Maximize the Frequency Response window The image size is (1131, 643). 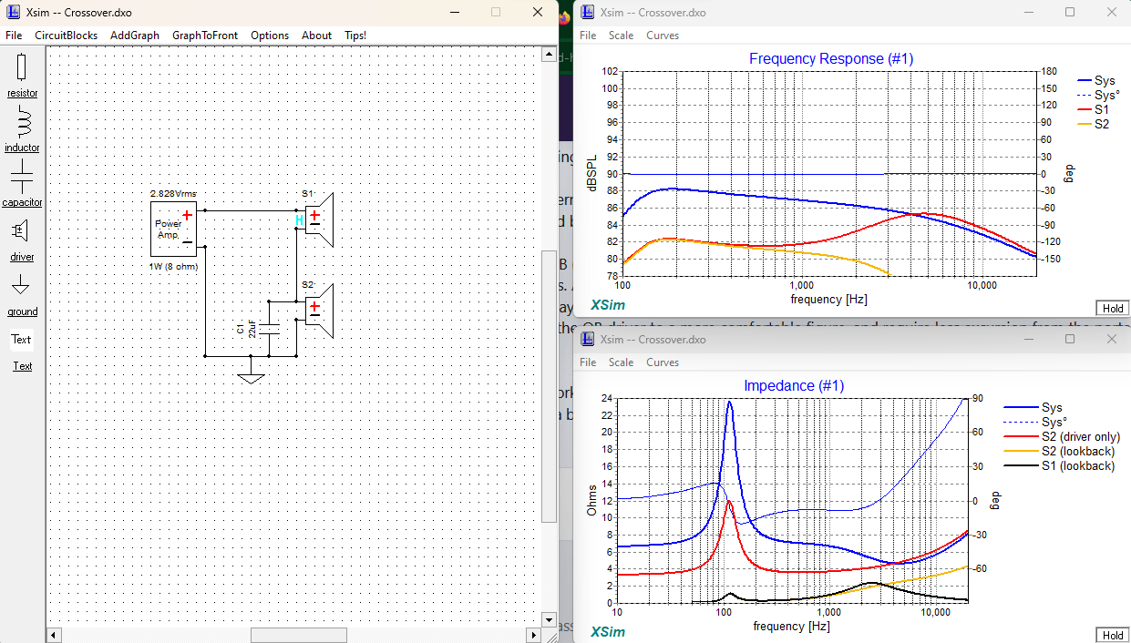[x=1070, y=13]
